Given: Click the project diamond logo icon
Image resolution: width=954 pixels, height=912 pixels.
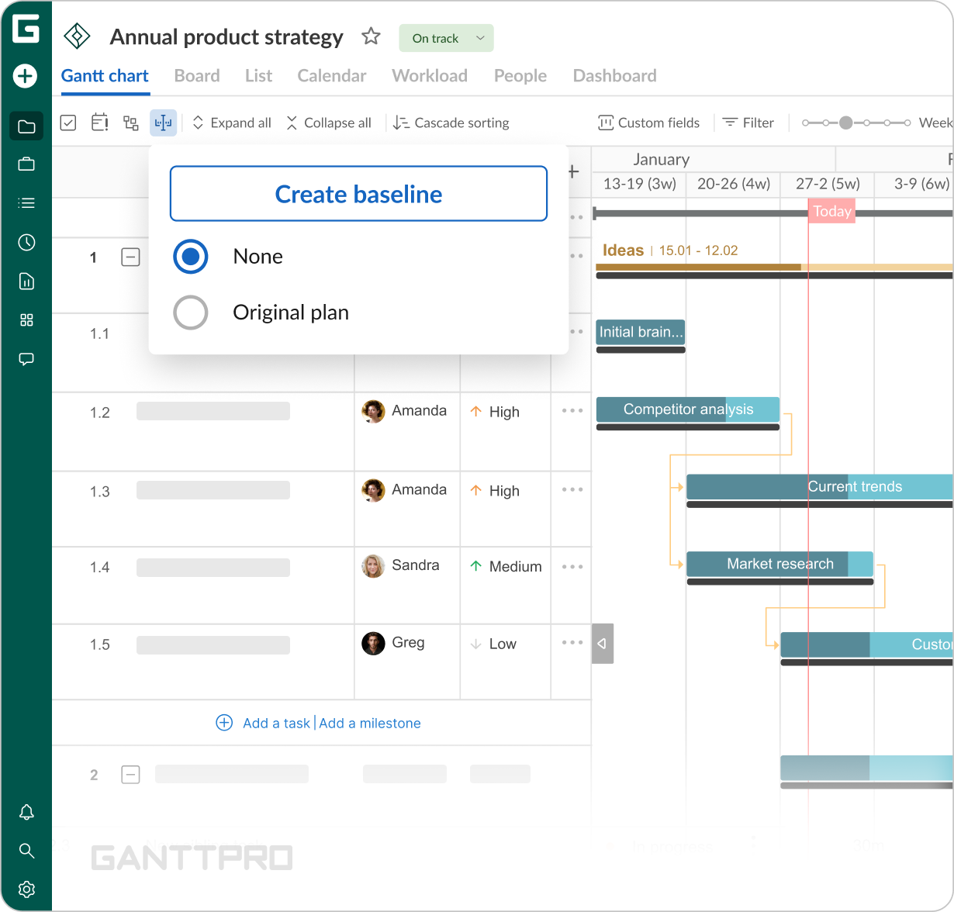Looking at the screenshot, I should [77, 36].
